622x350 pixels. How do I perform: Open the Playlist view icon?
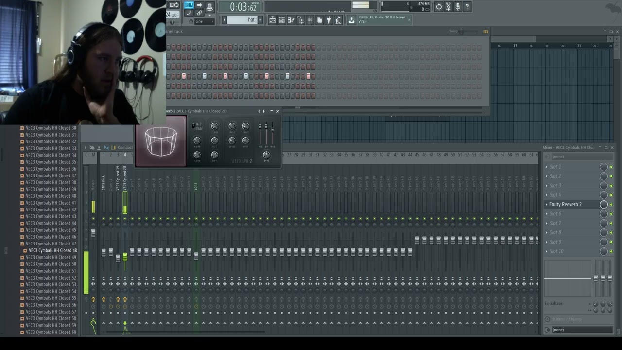pos(272,20)
